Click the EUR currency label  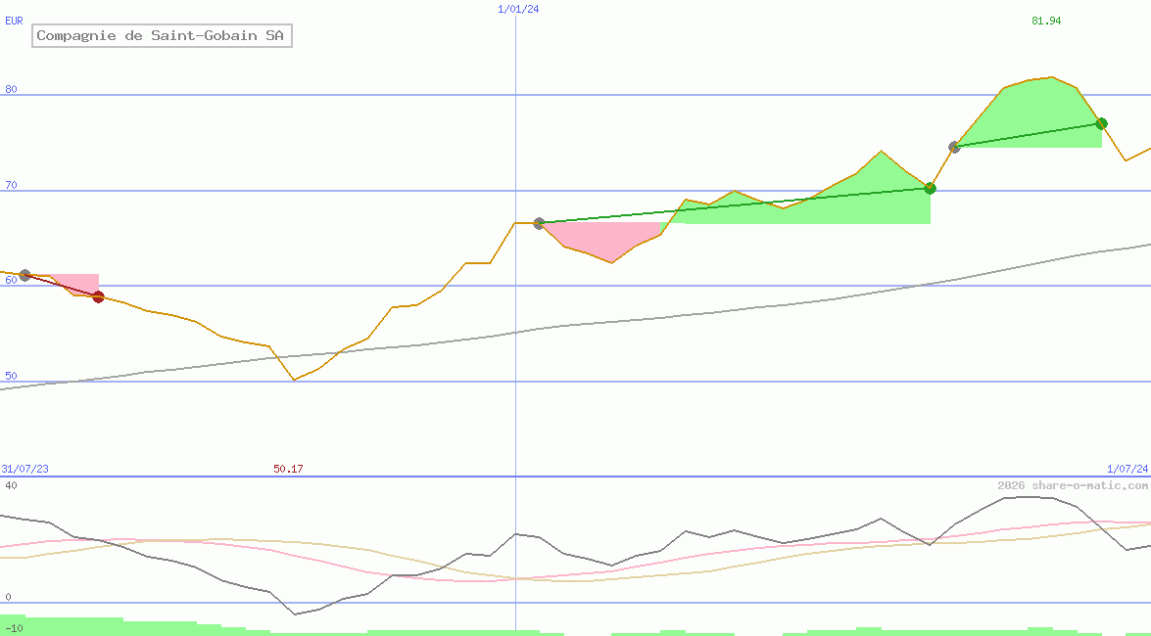pos(14,22)
